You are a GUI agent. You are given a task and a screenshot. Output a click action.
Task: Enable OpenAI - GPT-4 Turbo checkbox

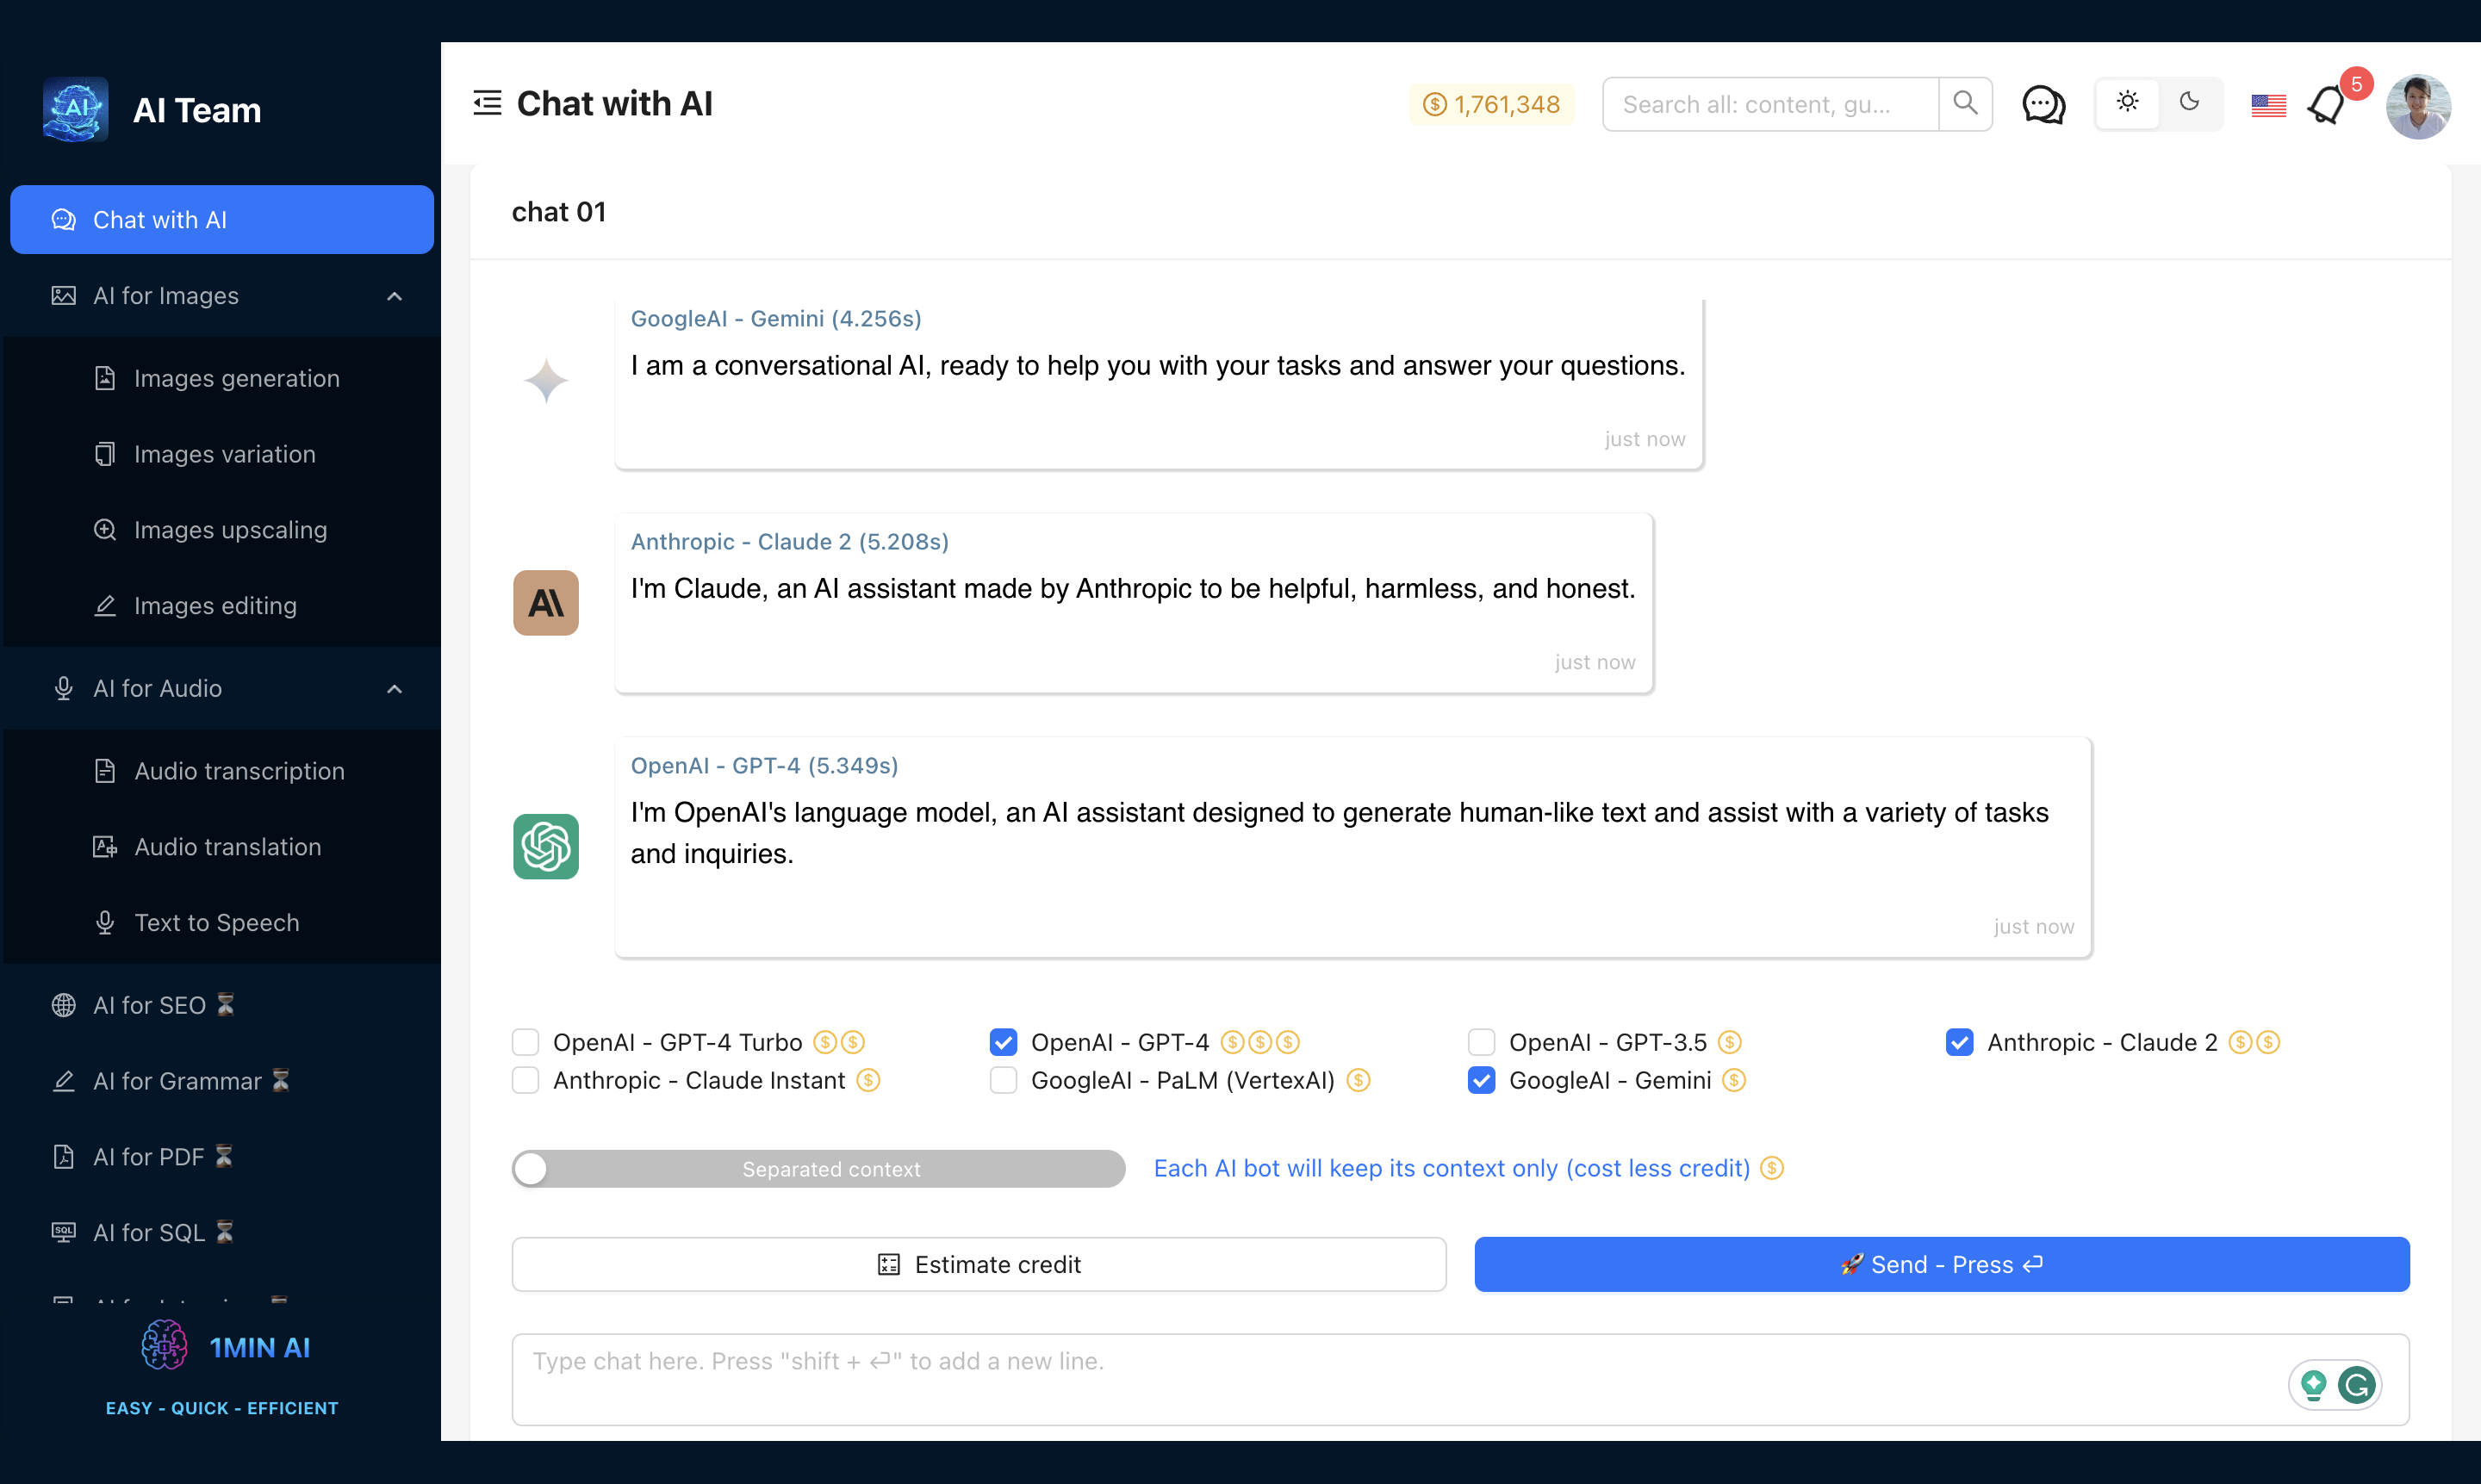[526, 1042]
